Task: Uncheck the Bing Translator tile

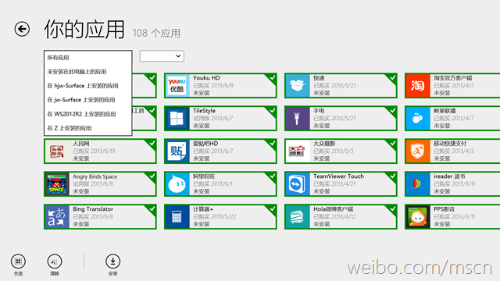Action: (152, 209)
